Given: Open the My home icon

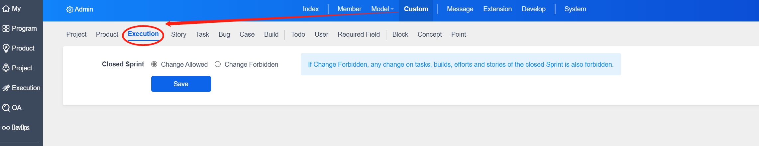Looking at the screenshot, I should [x=6, y=9].
